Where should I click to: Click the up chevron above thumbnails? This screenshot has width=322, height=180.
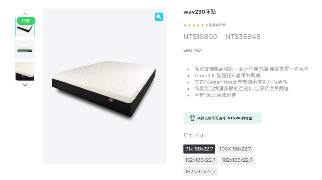25,14
